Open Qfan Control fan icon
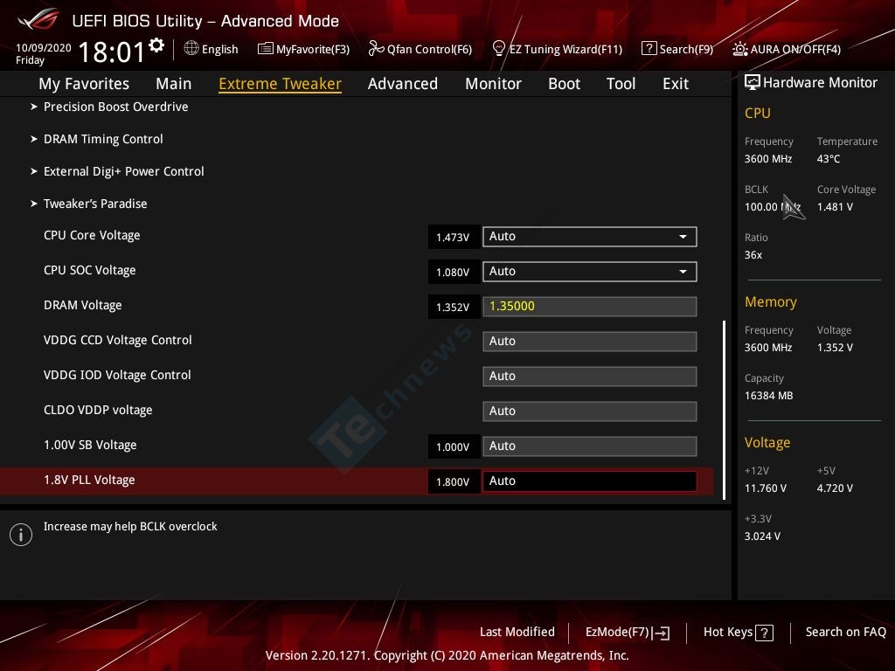 tap(376, 49)
